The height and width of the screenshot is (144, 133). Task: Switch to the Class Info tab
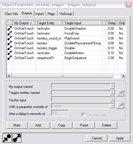coord(11,14)
